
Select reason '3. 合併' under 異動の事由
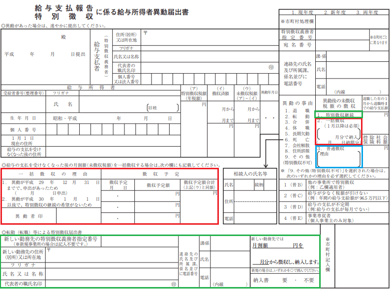point(297,122)
